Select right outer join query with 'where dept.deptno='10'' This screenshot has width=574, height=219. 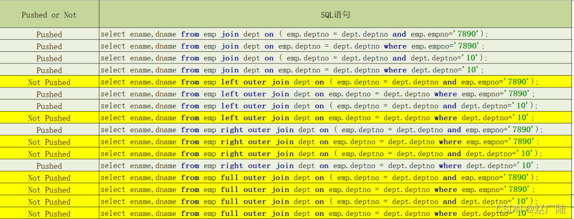(320, 166)
